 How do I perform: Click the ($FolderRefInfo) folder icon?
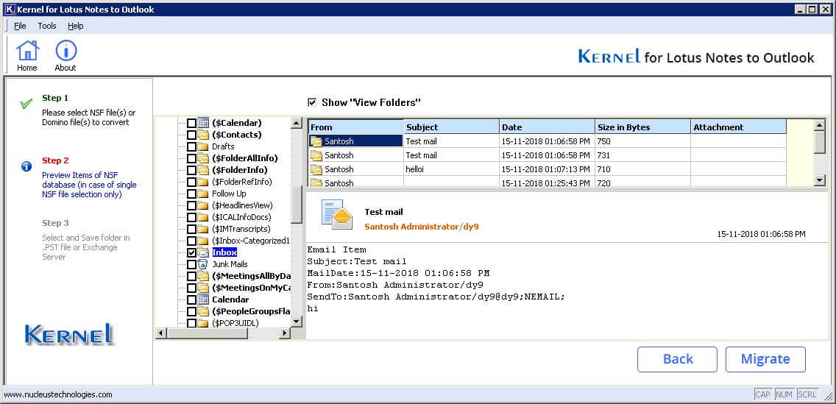pos(203,182)
